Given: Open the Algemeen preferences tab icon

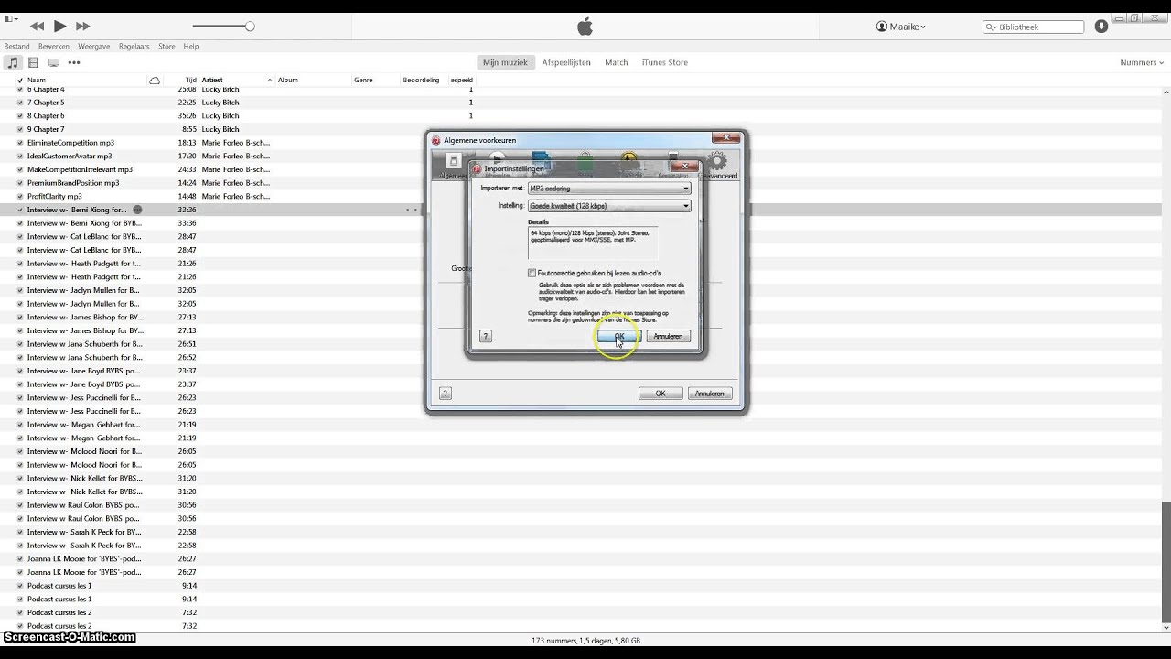Looking at the screenshot, I should tap(452, 166).
